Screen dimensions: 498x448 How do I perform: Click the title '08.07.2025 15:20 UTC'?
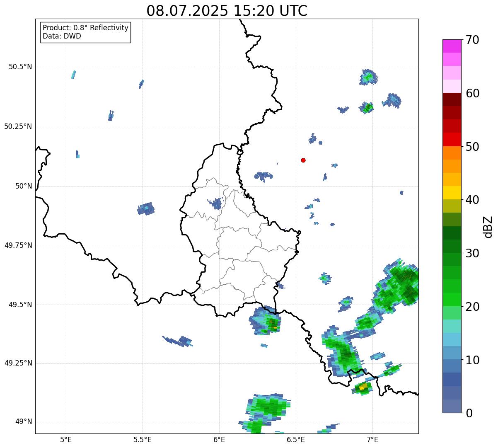pyautogui.click(x=227, y=10)
